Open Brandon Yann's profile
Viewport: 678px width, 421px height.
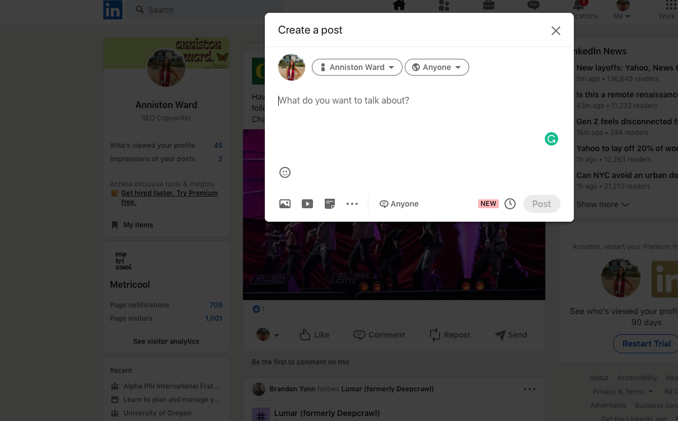click(x=292, y=389)
